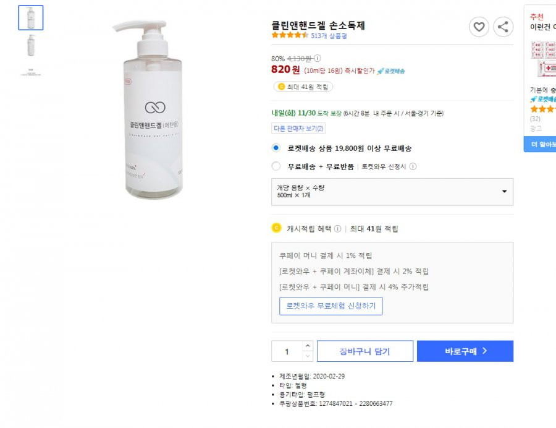
Task: Click the star rating icons
Action: click(290, 35)
